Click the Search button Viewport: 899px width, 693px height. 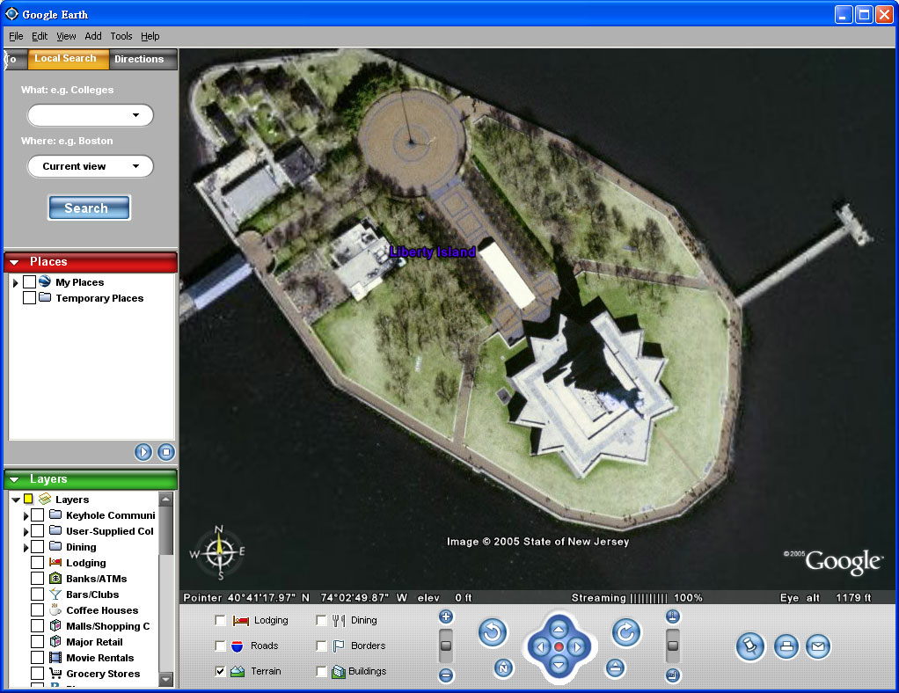(x=89, y=208)
